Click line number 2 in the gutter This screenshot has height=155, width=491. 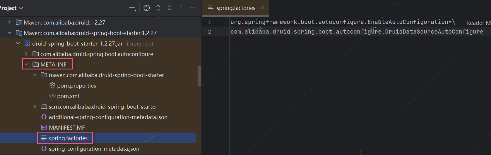(x=209, y=32)
